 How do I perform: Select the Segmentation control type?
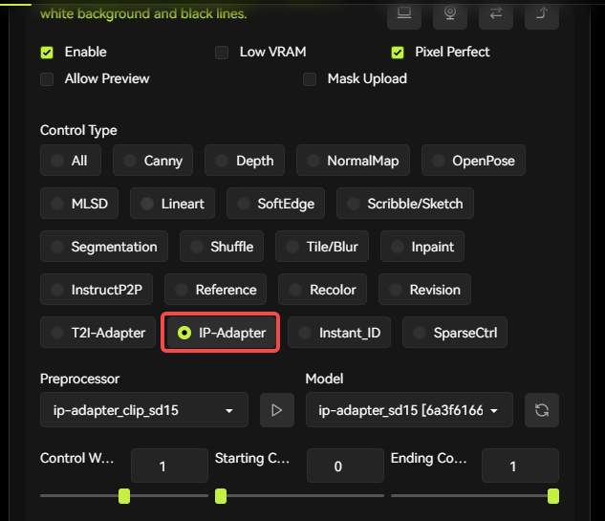coord(104,247)
